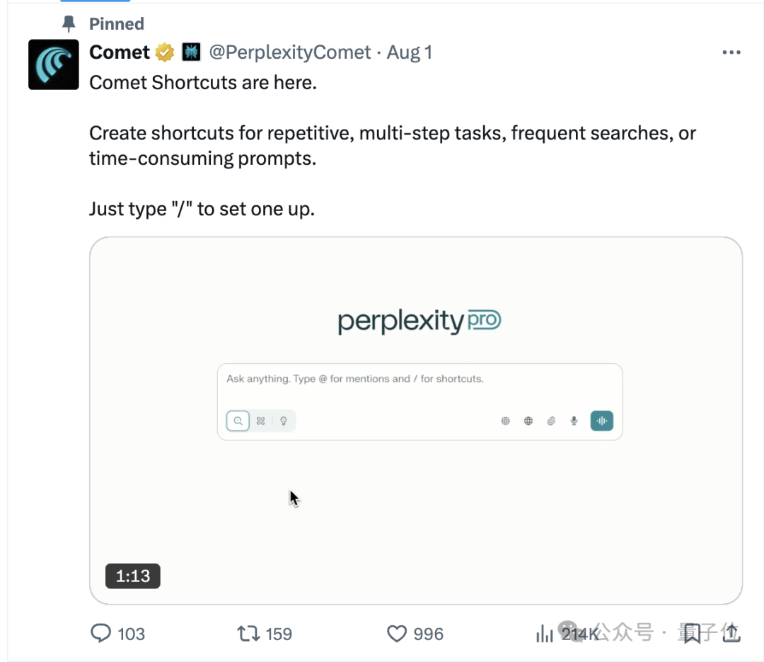Switch to the lightbulb Labs mode
This screenshot has width=764, height=662.
[284, 421]
